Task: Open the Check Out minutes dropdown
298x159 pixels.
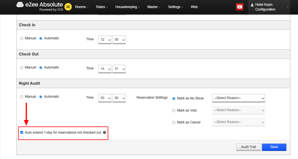Action: pyautogui.click(x=119, y=69)
